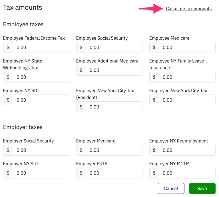Cancel the tax amounts form
This screenshot has height=197, width=219.
click(171, 188)
